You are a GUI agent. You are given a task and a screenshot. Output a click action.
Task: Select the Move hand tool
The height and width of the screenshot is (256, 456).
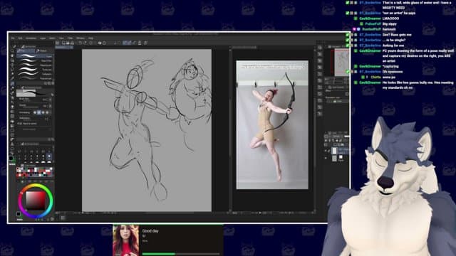12,55
